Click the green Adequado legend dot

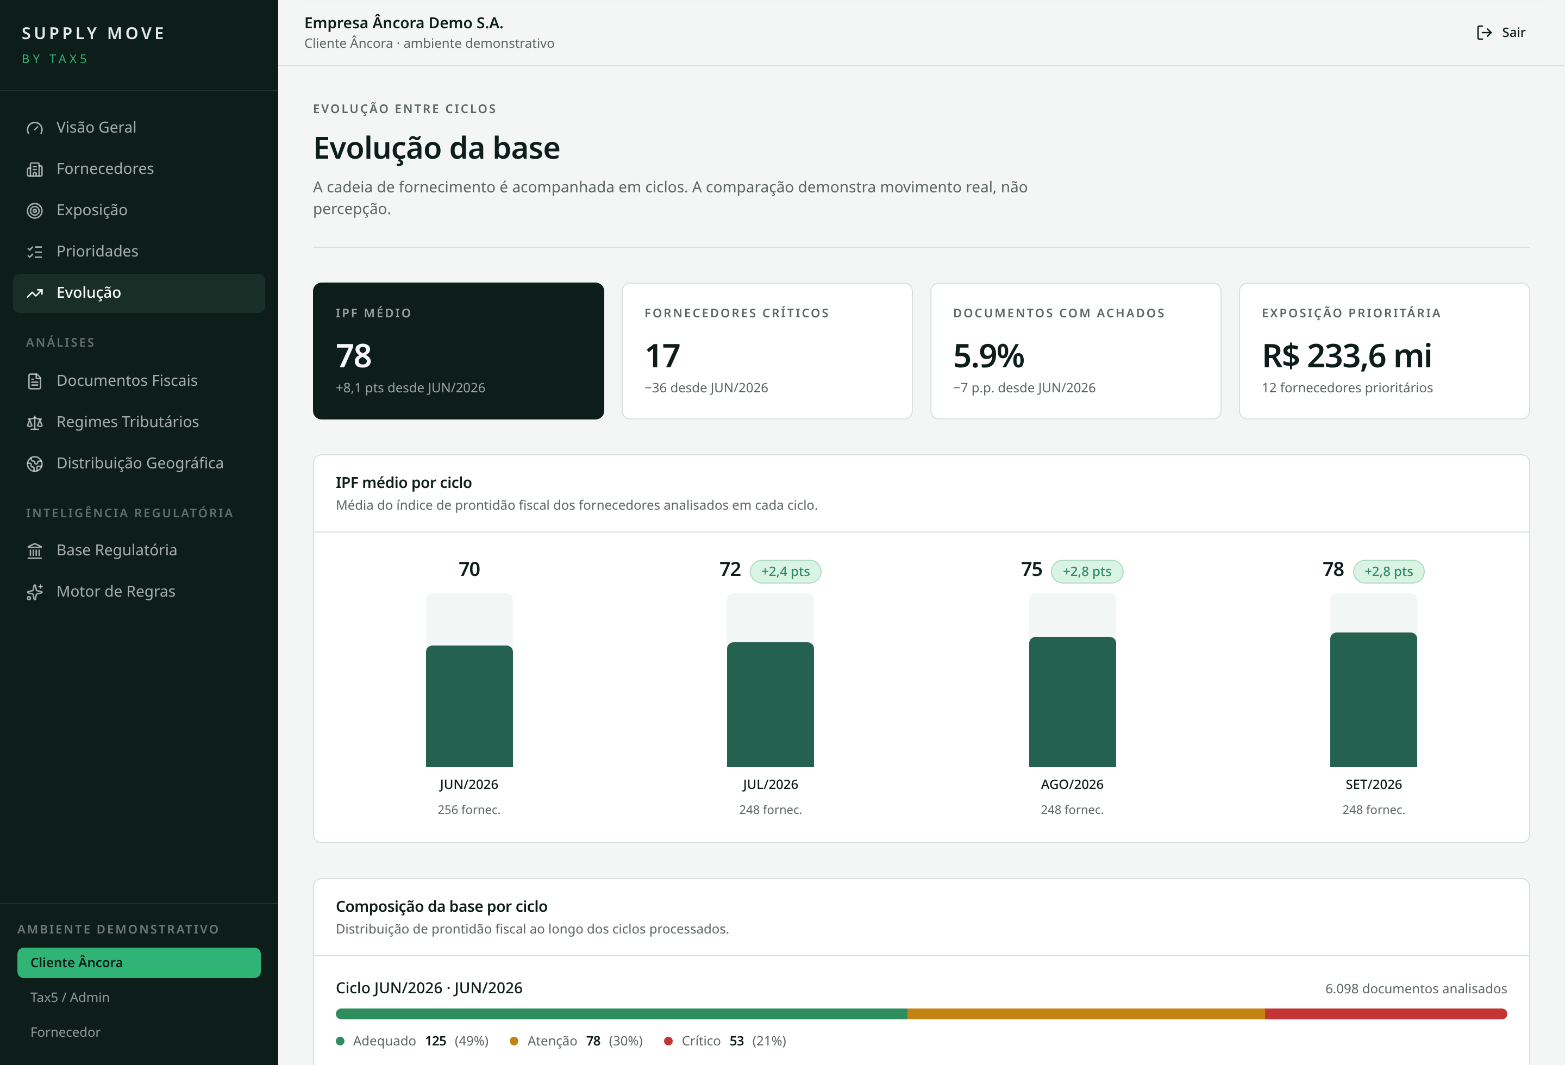coord(340,1042)
